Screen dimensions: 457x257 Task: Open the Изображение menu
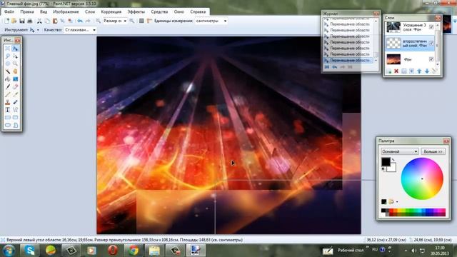66,12
